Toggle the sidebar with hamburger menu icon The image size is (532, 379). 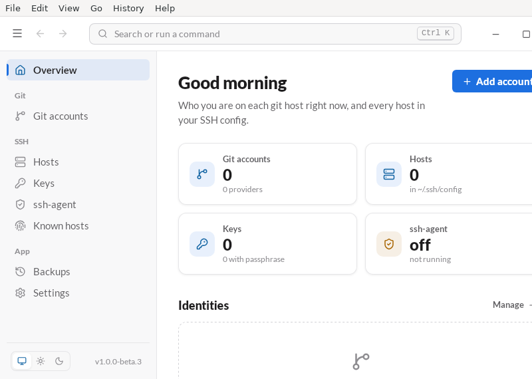coord(17,34)
